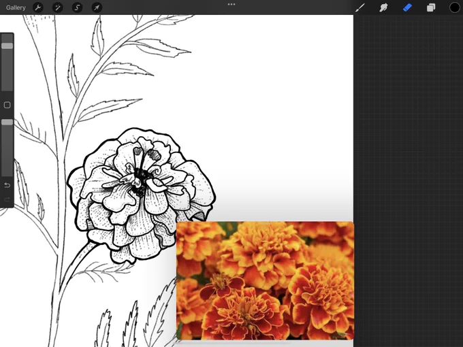463x347 pixels.
Task: Activate the Transform arrow tool
Action: [x=97, y=7]
